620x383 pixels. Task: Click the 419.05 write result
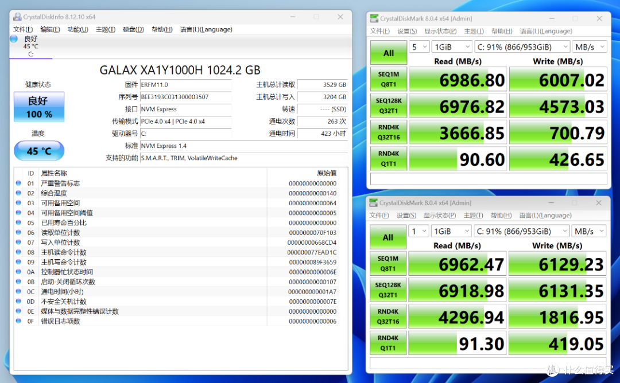557,343
